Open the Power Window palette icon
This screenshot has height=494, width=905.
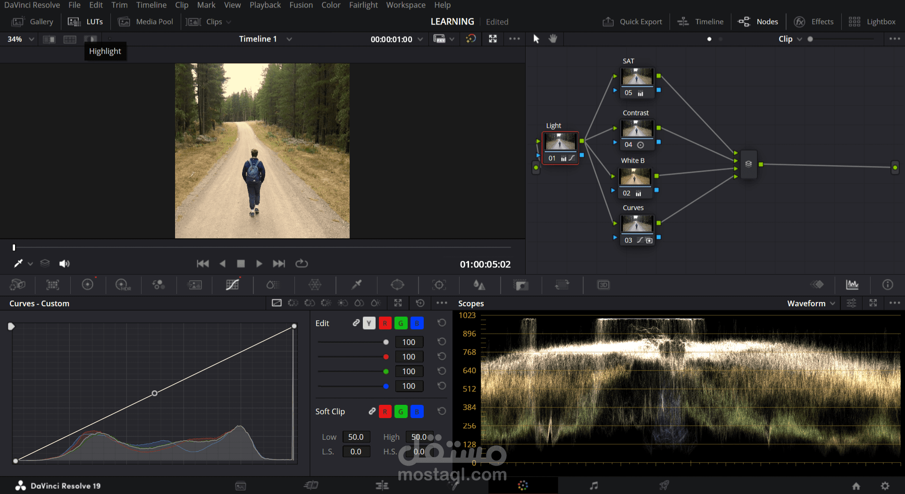click(397, 285)
